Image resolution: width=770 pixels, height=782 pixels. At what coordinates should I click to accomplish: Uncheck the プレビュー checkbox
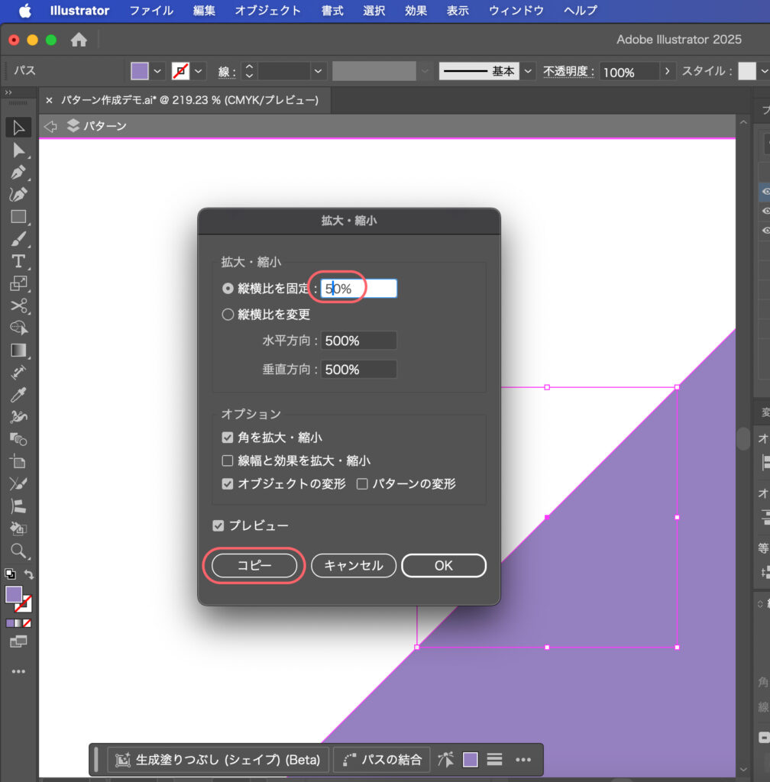pyautogui.click(x=219, y=525)
